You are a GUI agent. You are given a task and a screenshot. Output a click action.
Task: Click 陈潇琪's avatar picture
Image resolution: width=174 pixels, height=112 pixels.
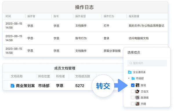pyautogui.click(x=137, y=98)
